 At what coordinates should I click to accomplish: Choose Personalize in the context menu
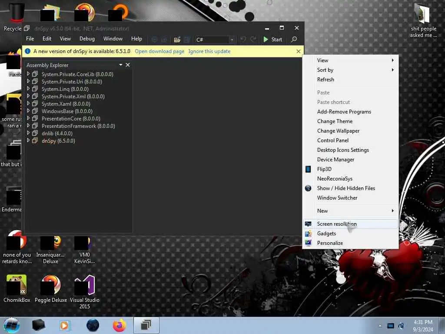tap(351, 243)
